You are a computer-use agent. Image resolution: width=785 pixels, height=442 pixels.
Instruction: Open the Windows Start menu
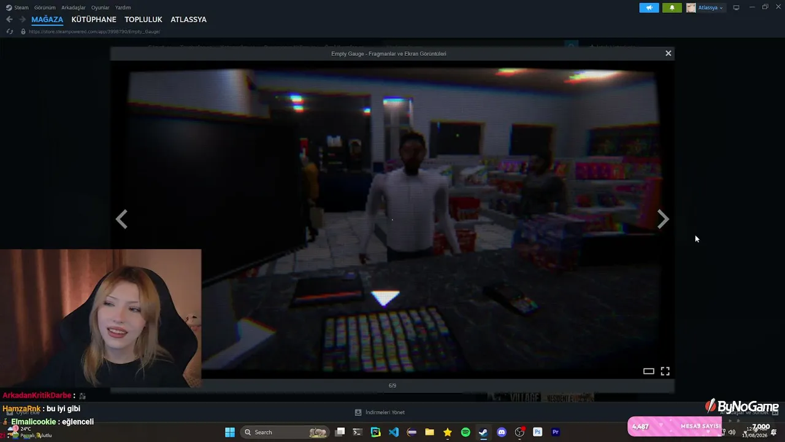tap(230, 432)
